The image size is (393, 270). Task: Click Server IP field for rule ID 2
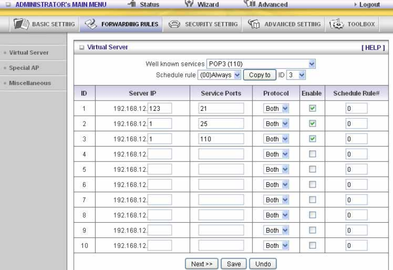pos(160,124)
